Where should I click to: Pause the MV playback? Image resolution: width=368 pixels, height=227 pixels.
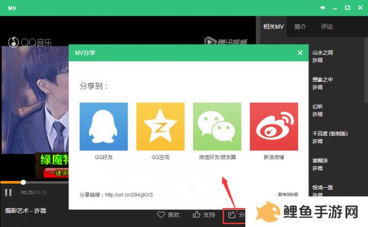[x=8, y=193]
